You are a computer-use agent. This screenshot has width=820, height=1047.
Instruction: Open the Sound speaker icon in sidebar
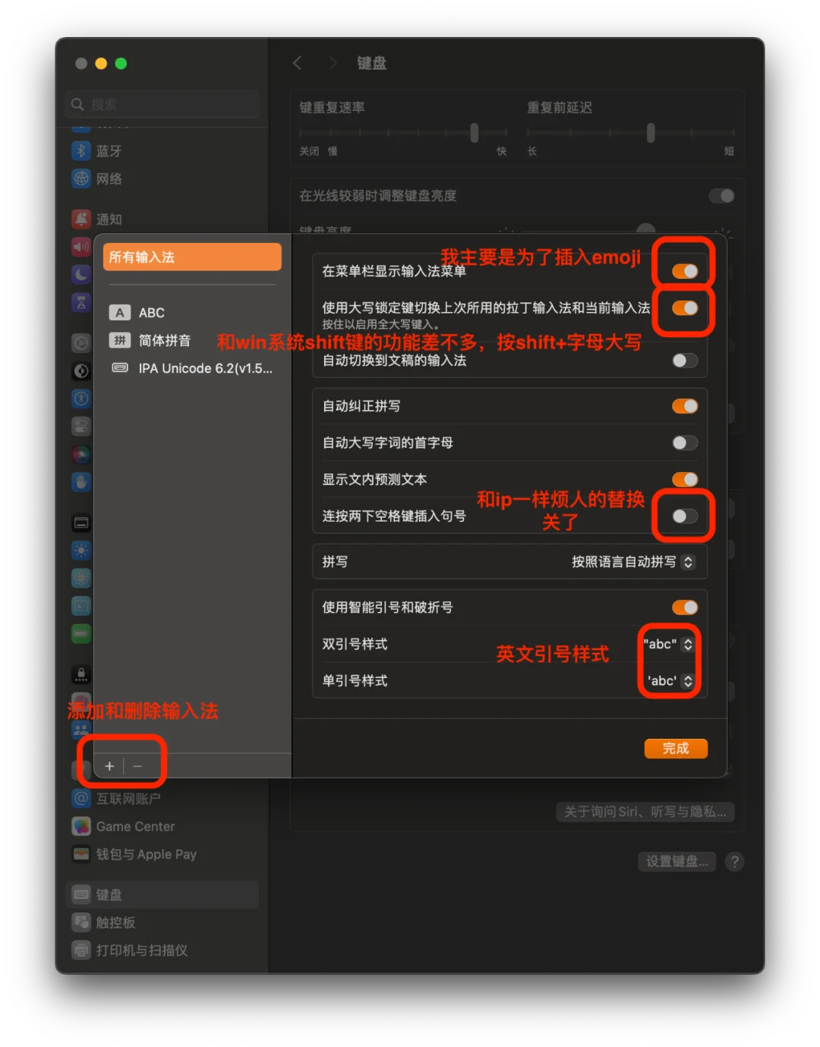[x=81, y=247]
